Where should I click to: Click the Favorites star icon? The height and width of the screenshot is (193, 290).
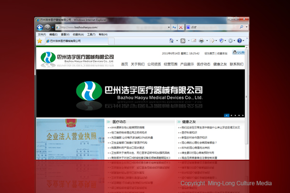pos(40,41)
